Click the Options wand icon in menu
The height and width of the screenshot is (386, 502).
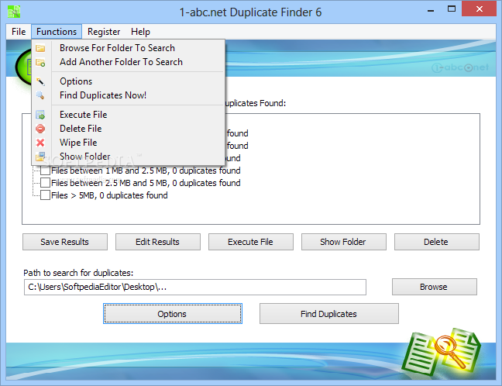point(40,81)
